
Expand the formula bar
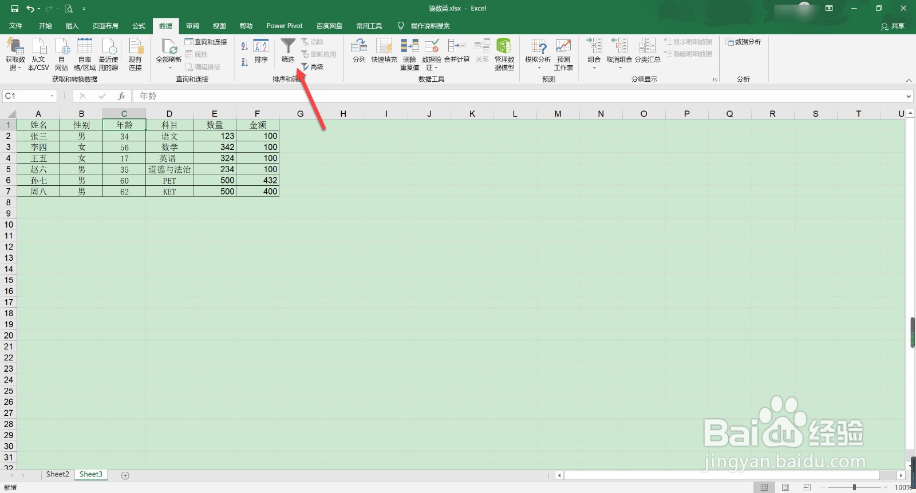tap(909, 96)
